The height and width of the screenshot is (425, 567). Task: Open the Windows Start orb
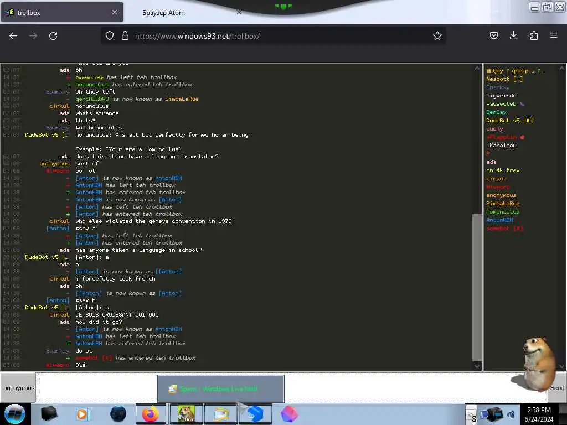[x=14, y=414]
